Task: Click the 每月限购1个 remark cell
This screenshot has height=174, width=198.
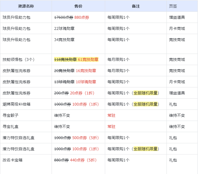Action: point(119,59)
